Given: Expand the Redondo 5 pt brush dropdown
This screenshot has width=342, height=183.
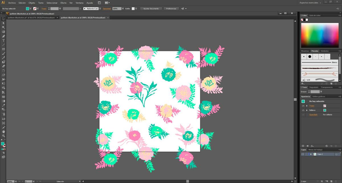Looking at the screenshot, I should pos(100,9).
